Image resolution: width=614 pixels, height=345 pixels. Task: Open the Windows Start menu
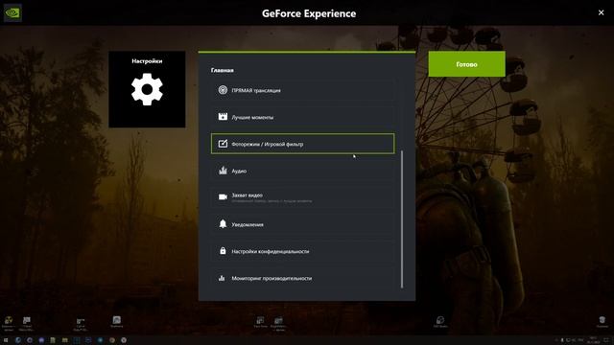click(x=6, y=340)
